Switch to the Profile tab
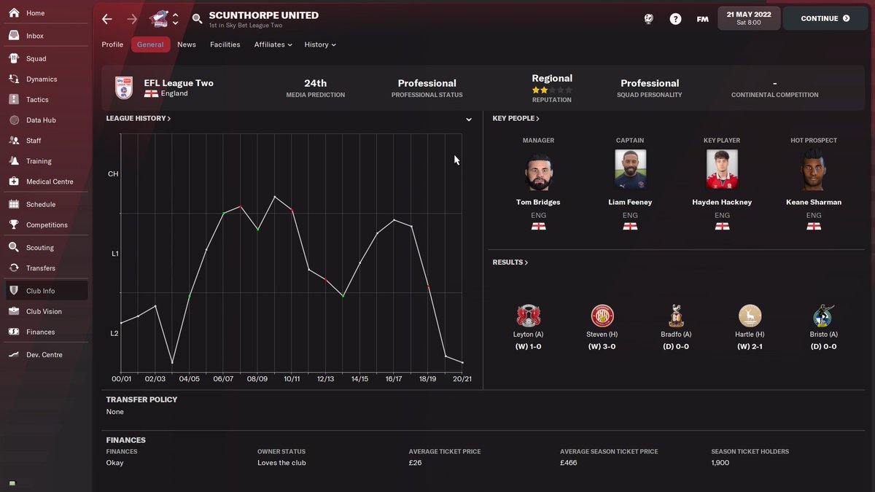The height and width of the screenshot is (492, 875). click(x=112, y=44)
